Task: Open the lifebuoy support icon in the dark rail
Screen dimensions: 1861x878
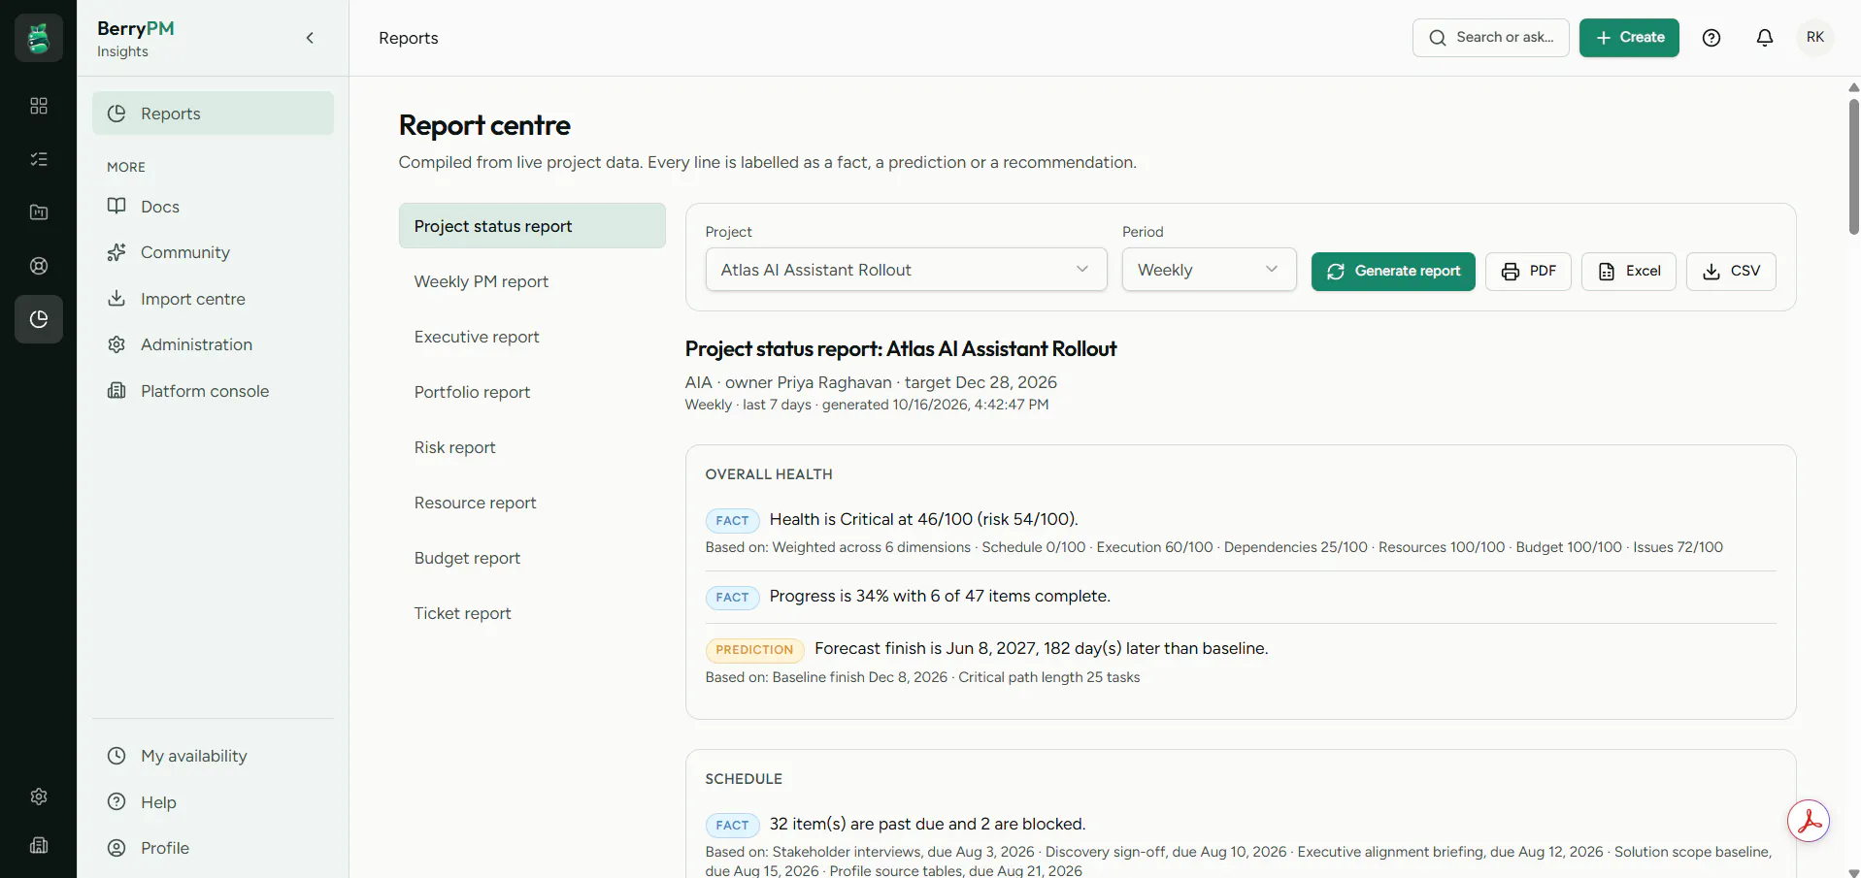Action: point(39,266)
